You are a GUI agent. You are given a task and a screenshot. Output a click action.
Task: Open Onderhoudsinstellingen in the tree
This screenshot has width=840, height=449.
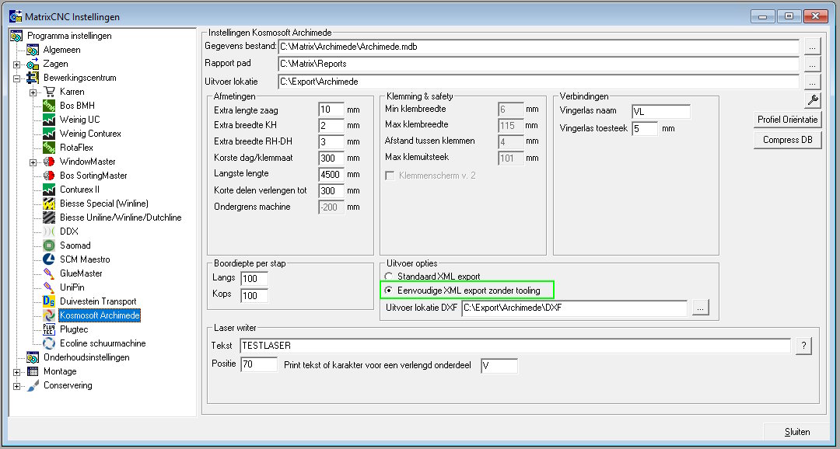[x=86, y=357]
